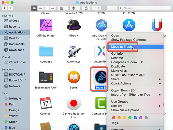
Task: Choose Show Package Contents
Action: [x=136, y=40]
